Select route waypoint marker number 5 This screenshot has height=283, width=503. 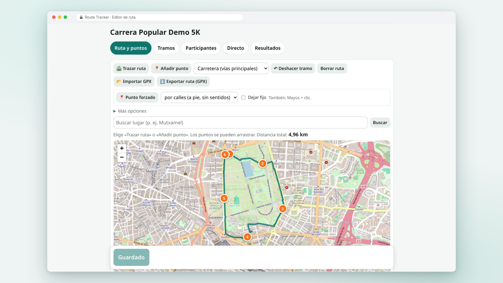(224, 198)
